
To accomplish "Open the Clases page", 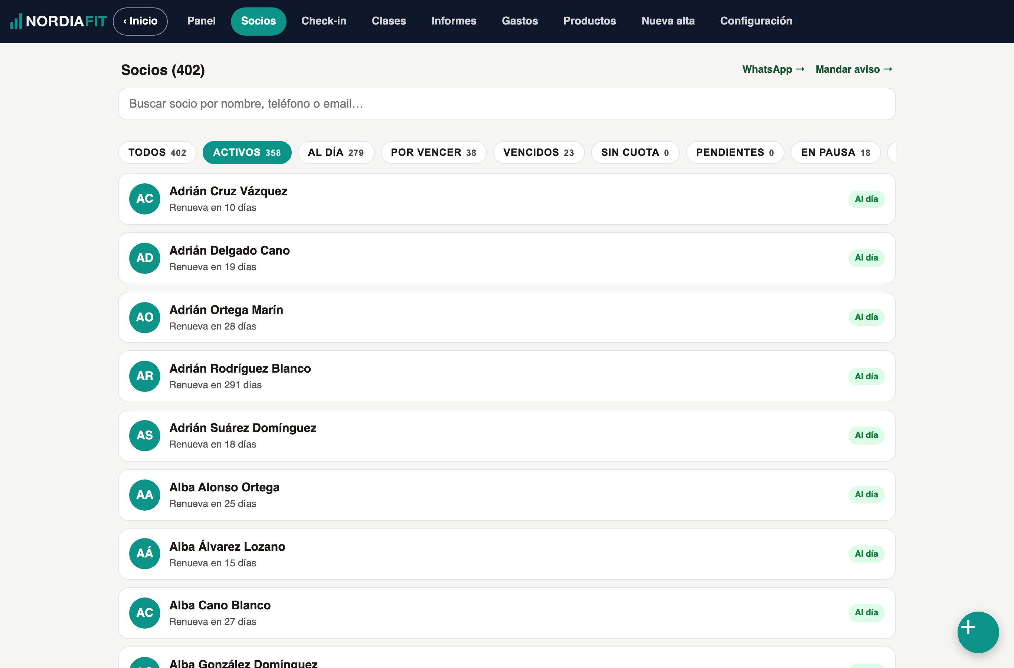I will pos(389,21).
